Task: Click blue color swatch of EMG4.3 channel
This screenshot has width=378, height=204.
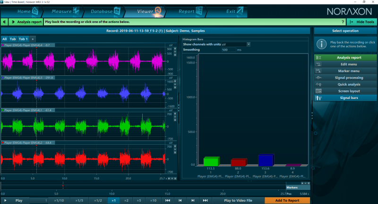Action: (3, 78)
